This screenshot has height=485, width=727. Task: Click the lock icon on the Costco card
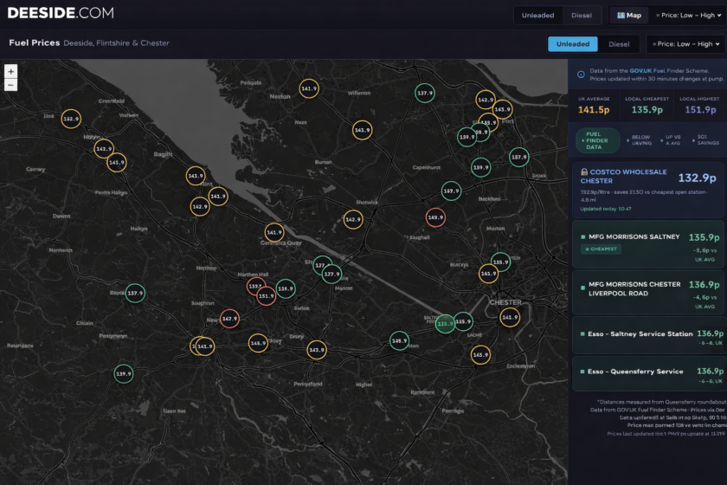pyautogui.click(x=584, y=171)
